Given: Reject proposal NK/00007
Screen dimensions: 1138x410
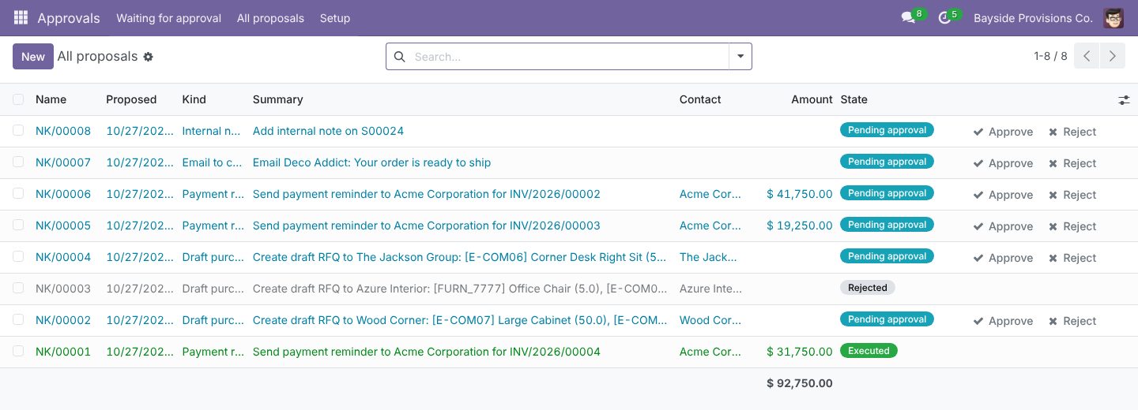Looking at the screenshot, I should pyautogui.click(x=1072, y=163).
